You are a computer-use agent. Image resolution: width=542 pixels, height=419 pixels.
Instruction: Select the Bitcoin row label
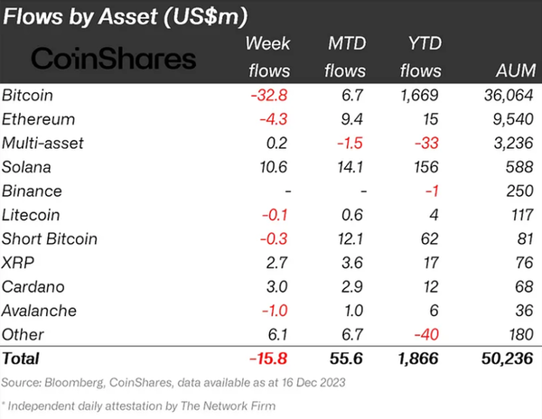tap(29, 95)
